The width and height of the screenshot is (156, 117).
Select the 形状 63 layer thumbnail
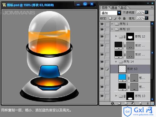click(x=122, y=69)
